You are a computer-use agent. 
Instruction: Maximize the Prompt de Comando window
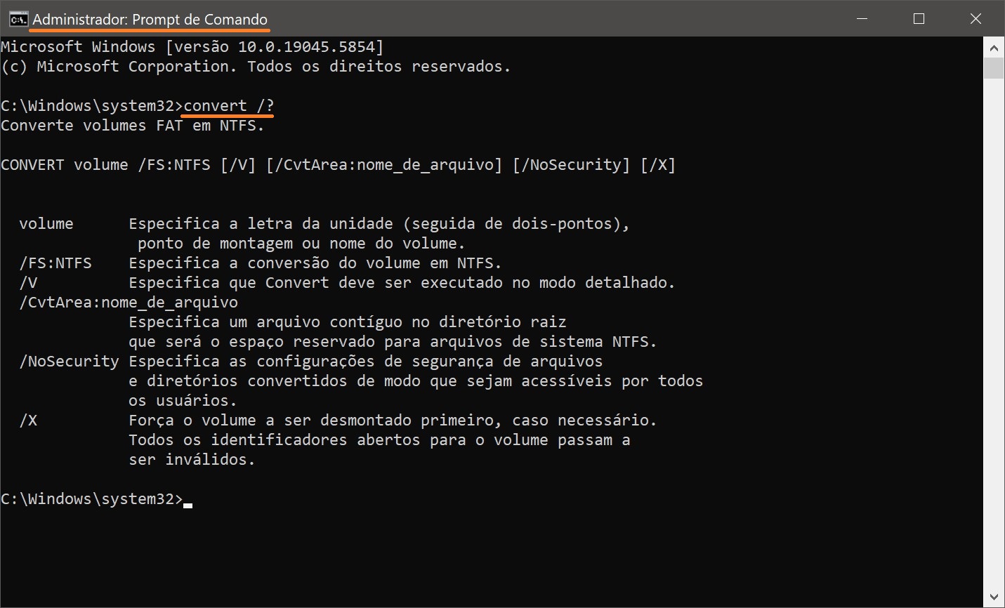click(x=919, y=19)
